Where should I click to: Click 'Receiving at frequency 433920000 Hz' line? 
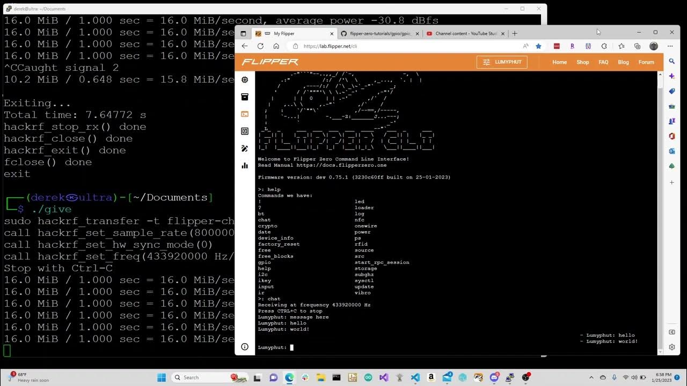314,305
